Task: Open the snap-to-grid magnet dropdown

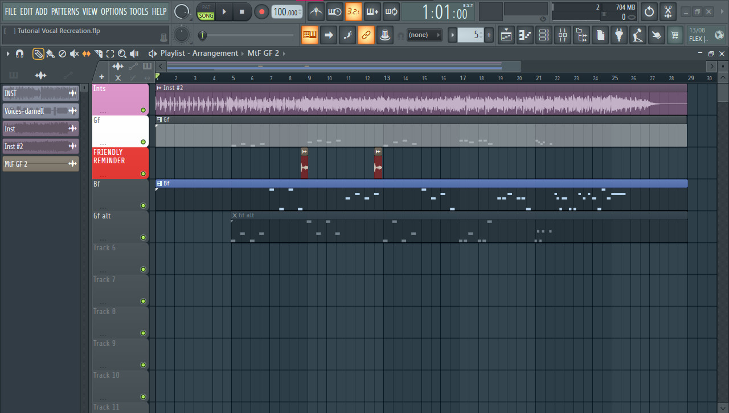Action: click(20, 53)
